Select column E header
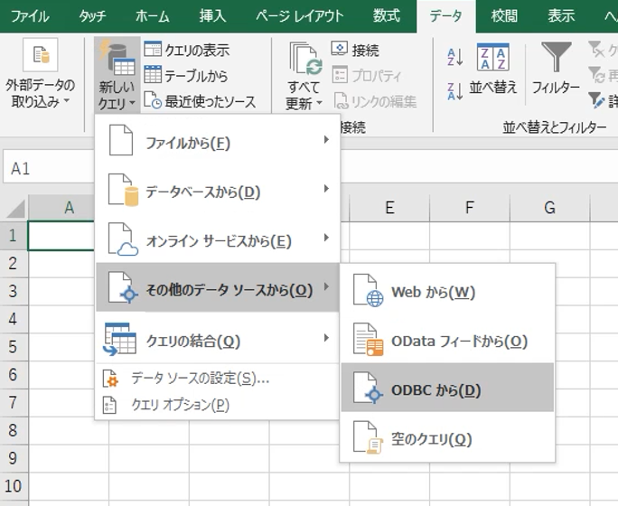The image size is (618, 506). (389, 207)
